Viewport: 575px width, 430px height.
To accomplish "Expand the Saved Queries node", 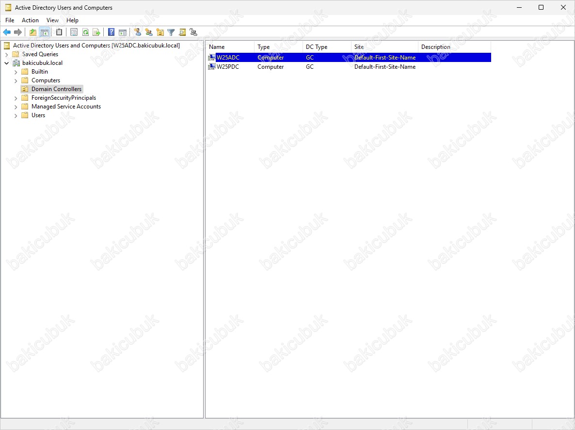I will click(7, 54).
